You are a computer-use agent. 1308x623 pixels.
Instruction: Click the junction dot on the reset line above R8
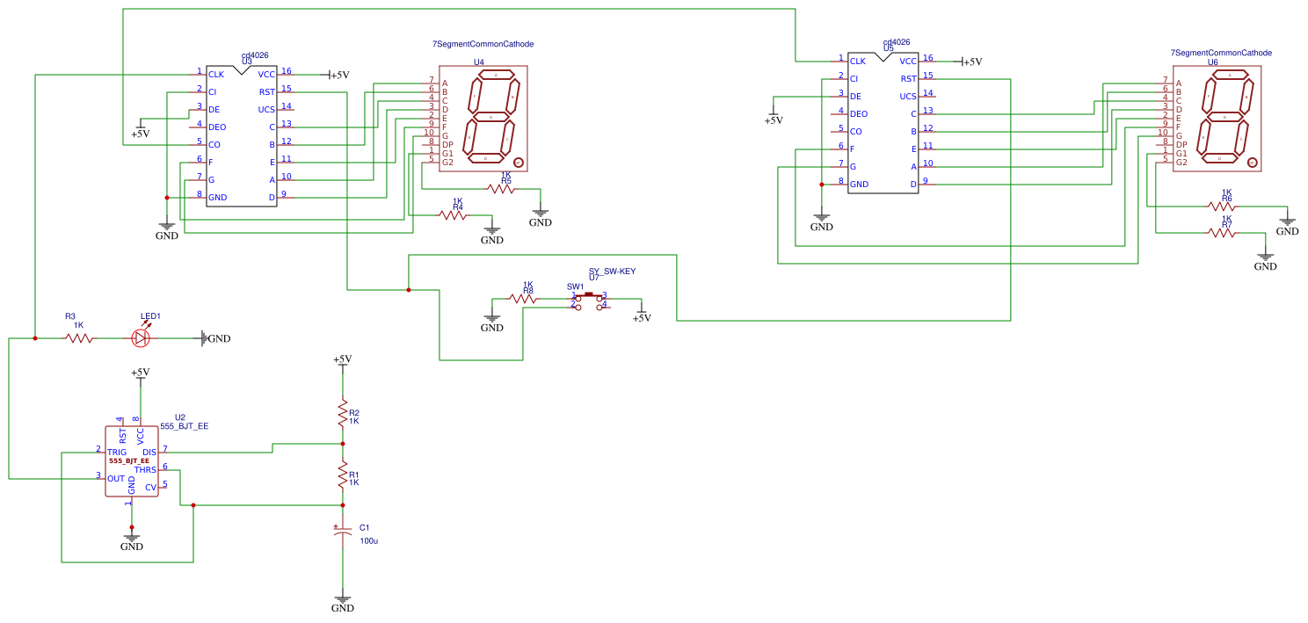click(x=409, y=290)
